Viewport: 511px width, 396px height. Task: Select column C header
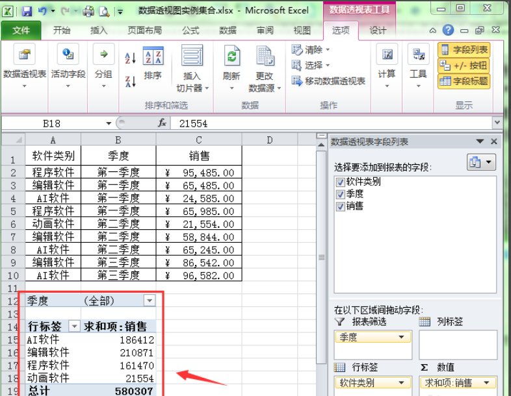[x=199, y=140]
